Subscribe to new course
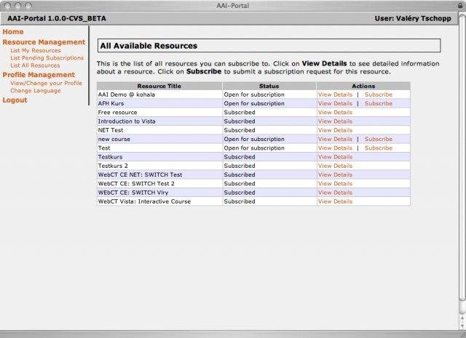This screenshot has height=338, width=466. point(379,139)
